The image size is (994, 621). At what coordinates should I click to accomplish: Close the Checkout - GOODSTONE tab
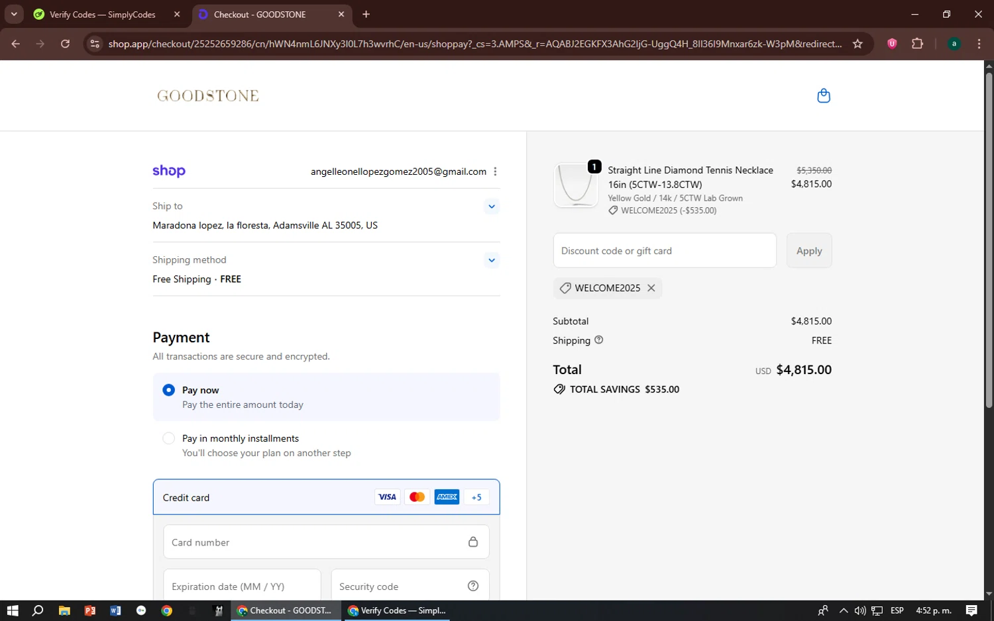341,14
